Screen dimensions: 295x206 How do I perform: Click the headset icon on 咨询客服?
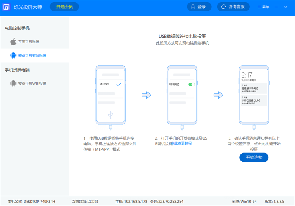click(223, 7)
